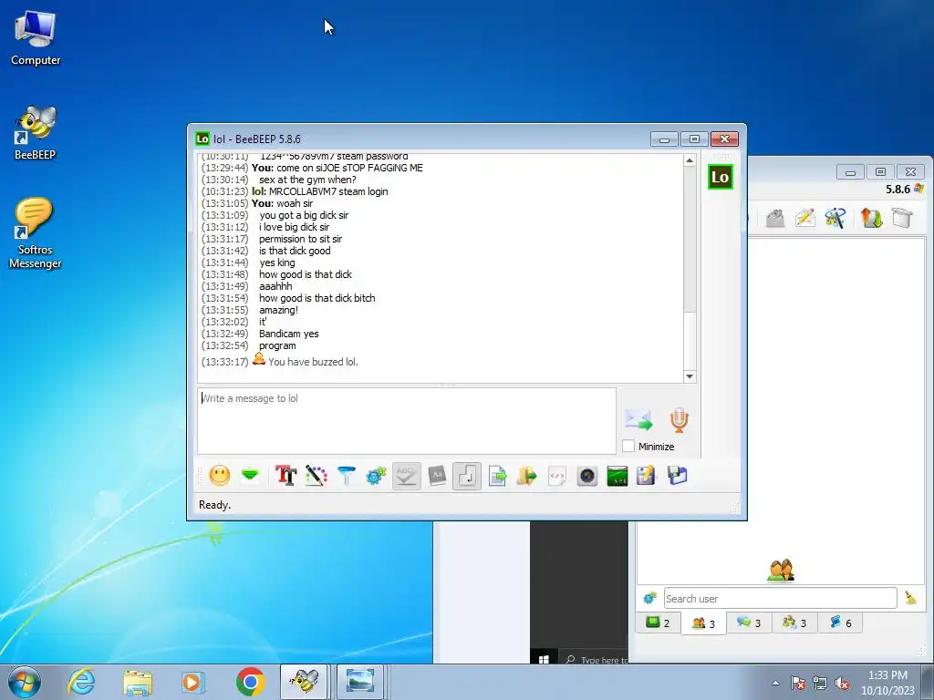Image resolution: width=934 pixels, height=700 pixels.
Task: Click the 'Bandicam yes' chat line
Action: [289, 334]
